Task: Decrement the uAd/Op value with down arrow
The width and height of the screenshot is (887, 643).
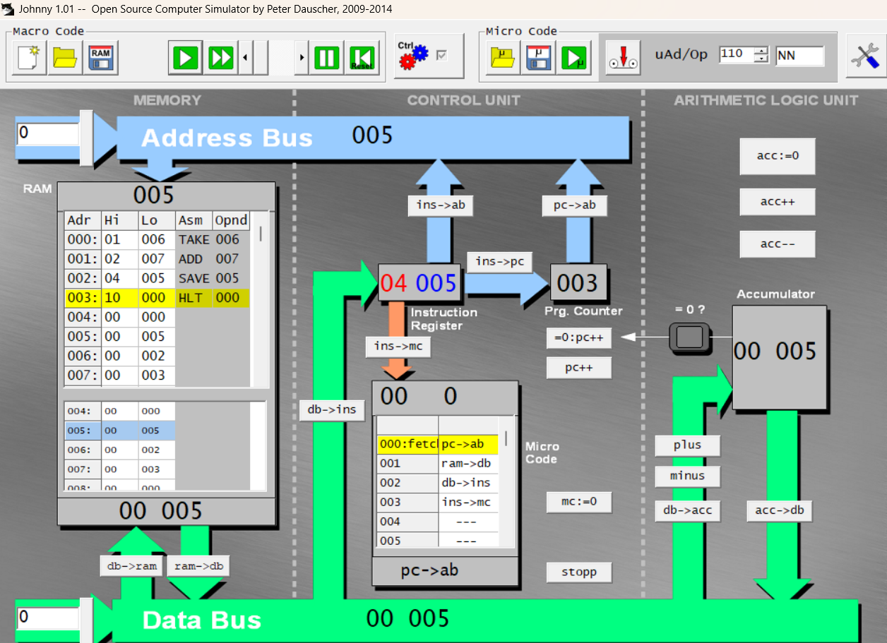Action: [761, 60]
